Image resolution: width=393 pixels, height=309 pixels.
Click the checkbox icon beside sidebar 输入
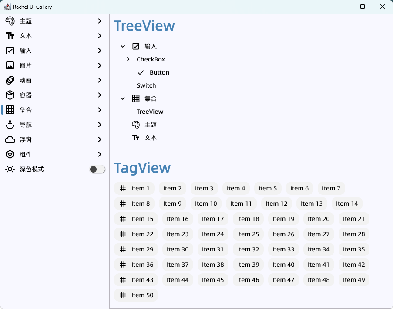[x=10, y=51]
